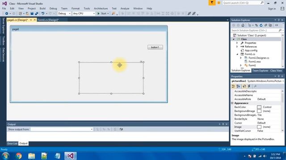This screenshot has height=160, width=286.
Task: Click the Alphabetical sort icon in Properties
Action: point(238,86)
